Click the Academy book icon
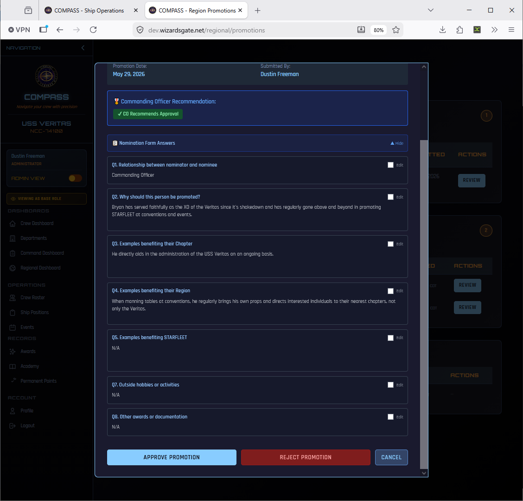This screenshot has height=501, width=523. 13,366
